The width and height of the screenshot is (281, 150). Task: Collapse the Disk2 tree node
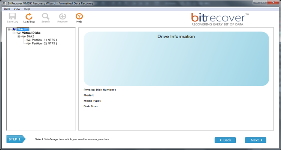click(19, 36)
